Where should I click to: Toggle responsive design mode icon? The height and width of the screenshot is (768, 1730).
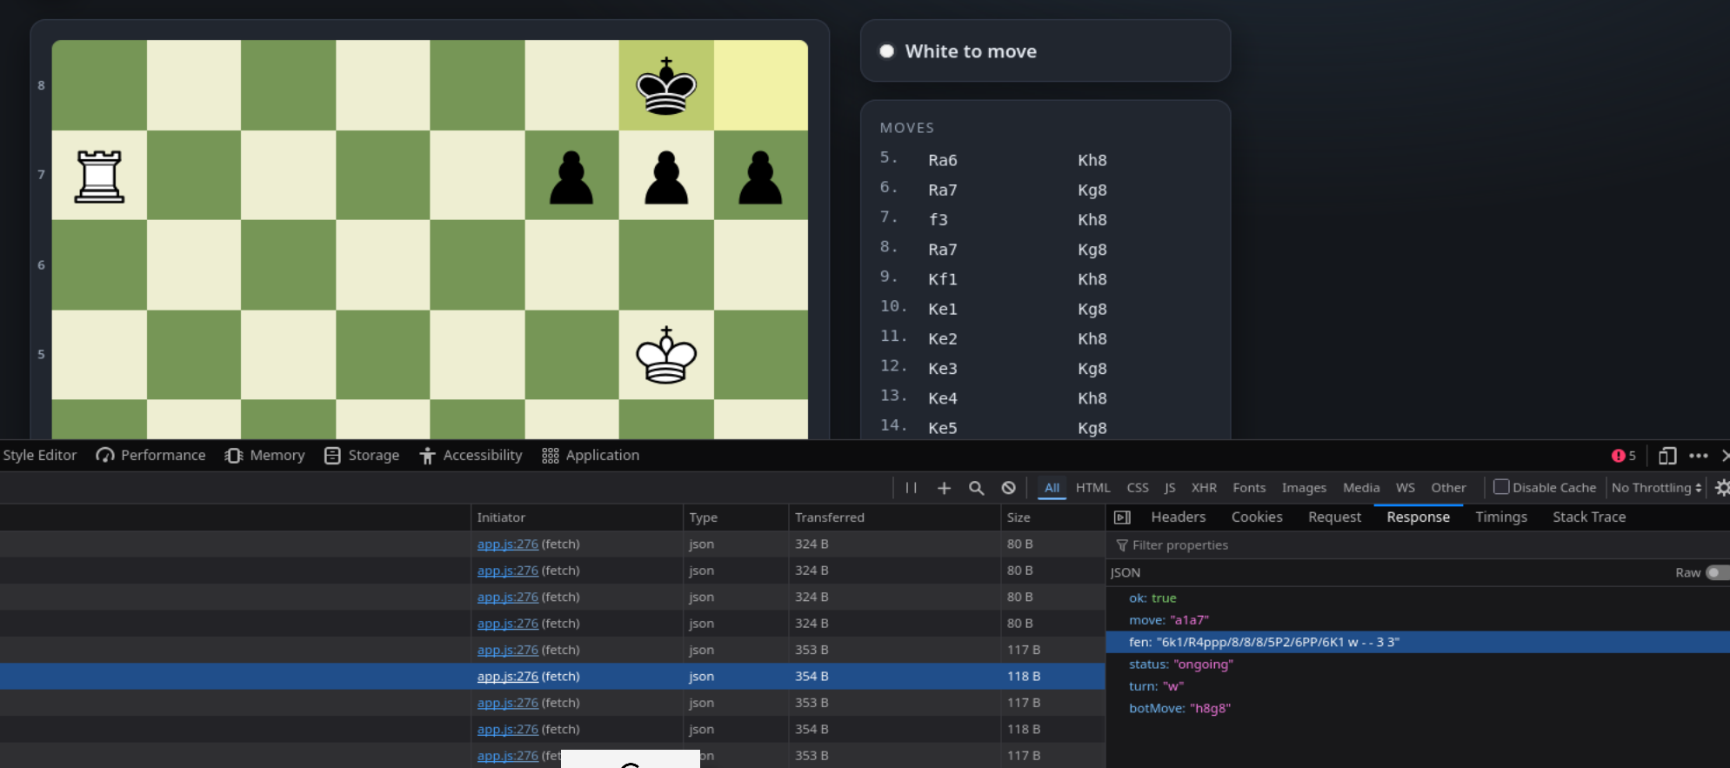pos(1667,456)
